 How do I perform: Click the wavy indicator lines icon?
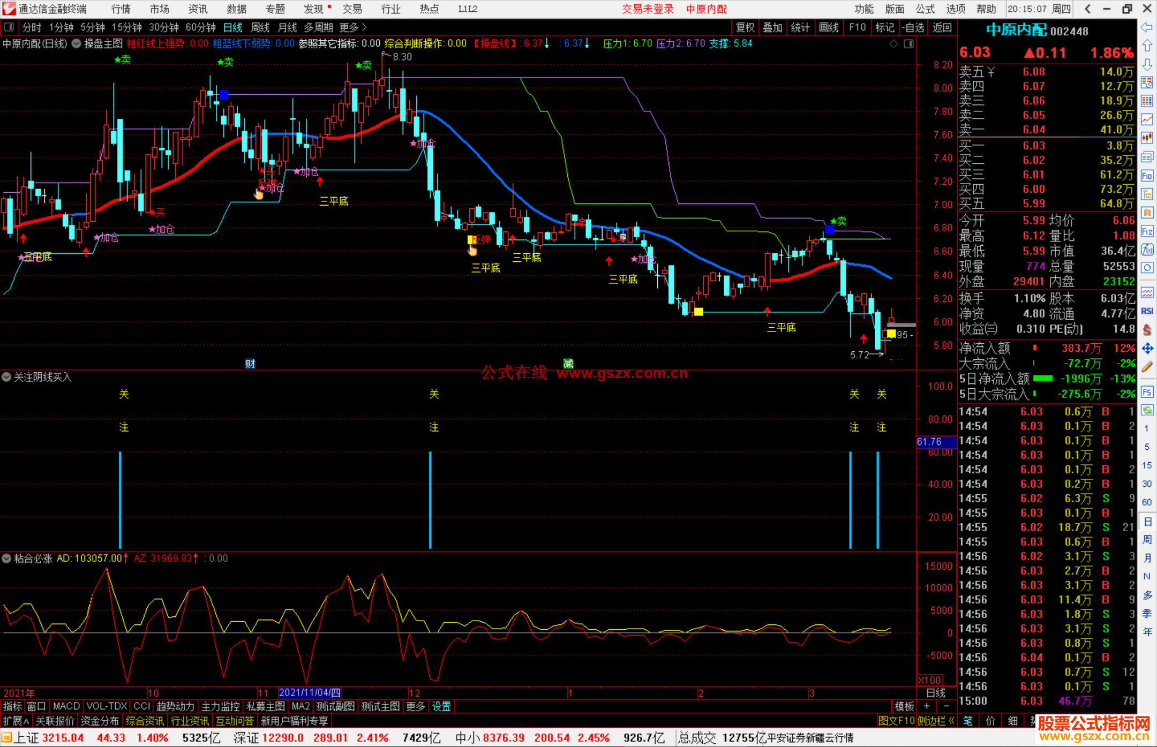[1147, 292]
